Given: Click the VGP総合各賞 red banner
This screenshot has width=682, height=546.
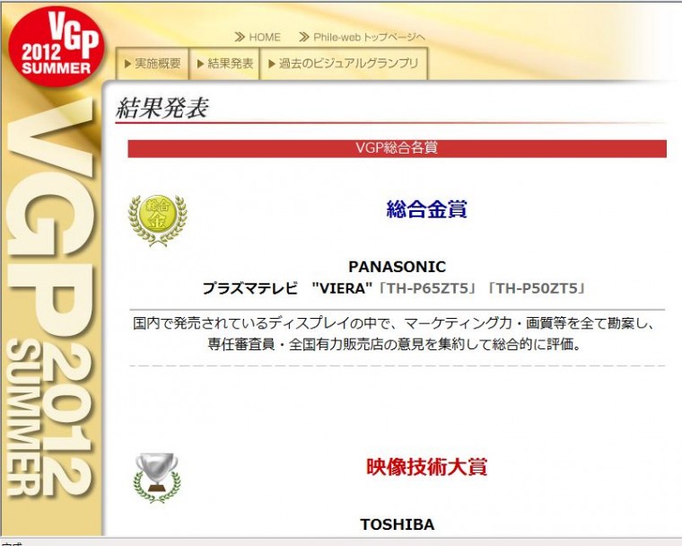Looking at the screenshot, I should [x=397, y=148].
